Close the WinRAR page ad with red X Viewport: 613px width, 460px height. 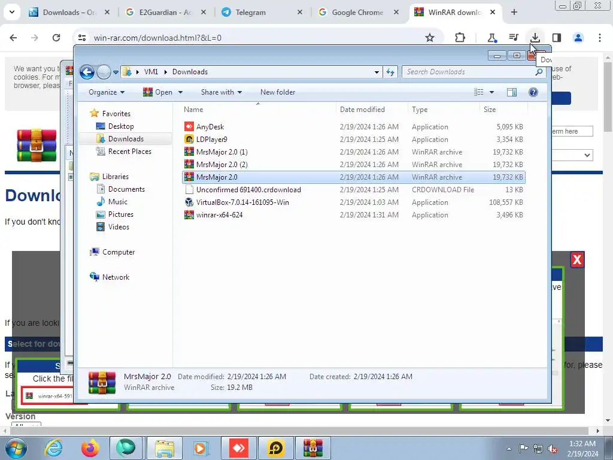(577, 260)
